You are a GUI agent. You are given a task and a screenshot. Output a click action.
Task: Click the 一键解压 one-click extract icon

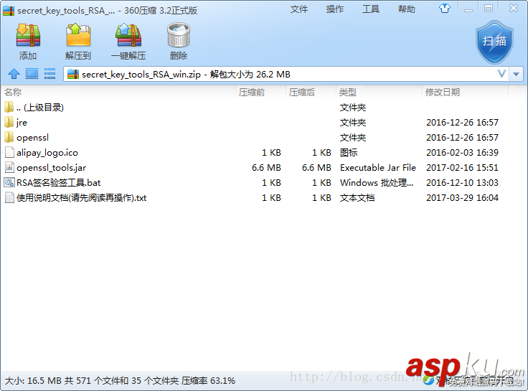pyautogui.click(x=128, y=35)
